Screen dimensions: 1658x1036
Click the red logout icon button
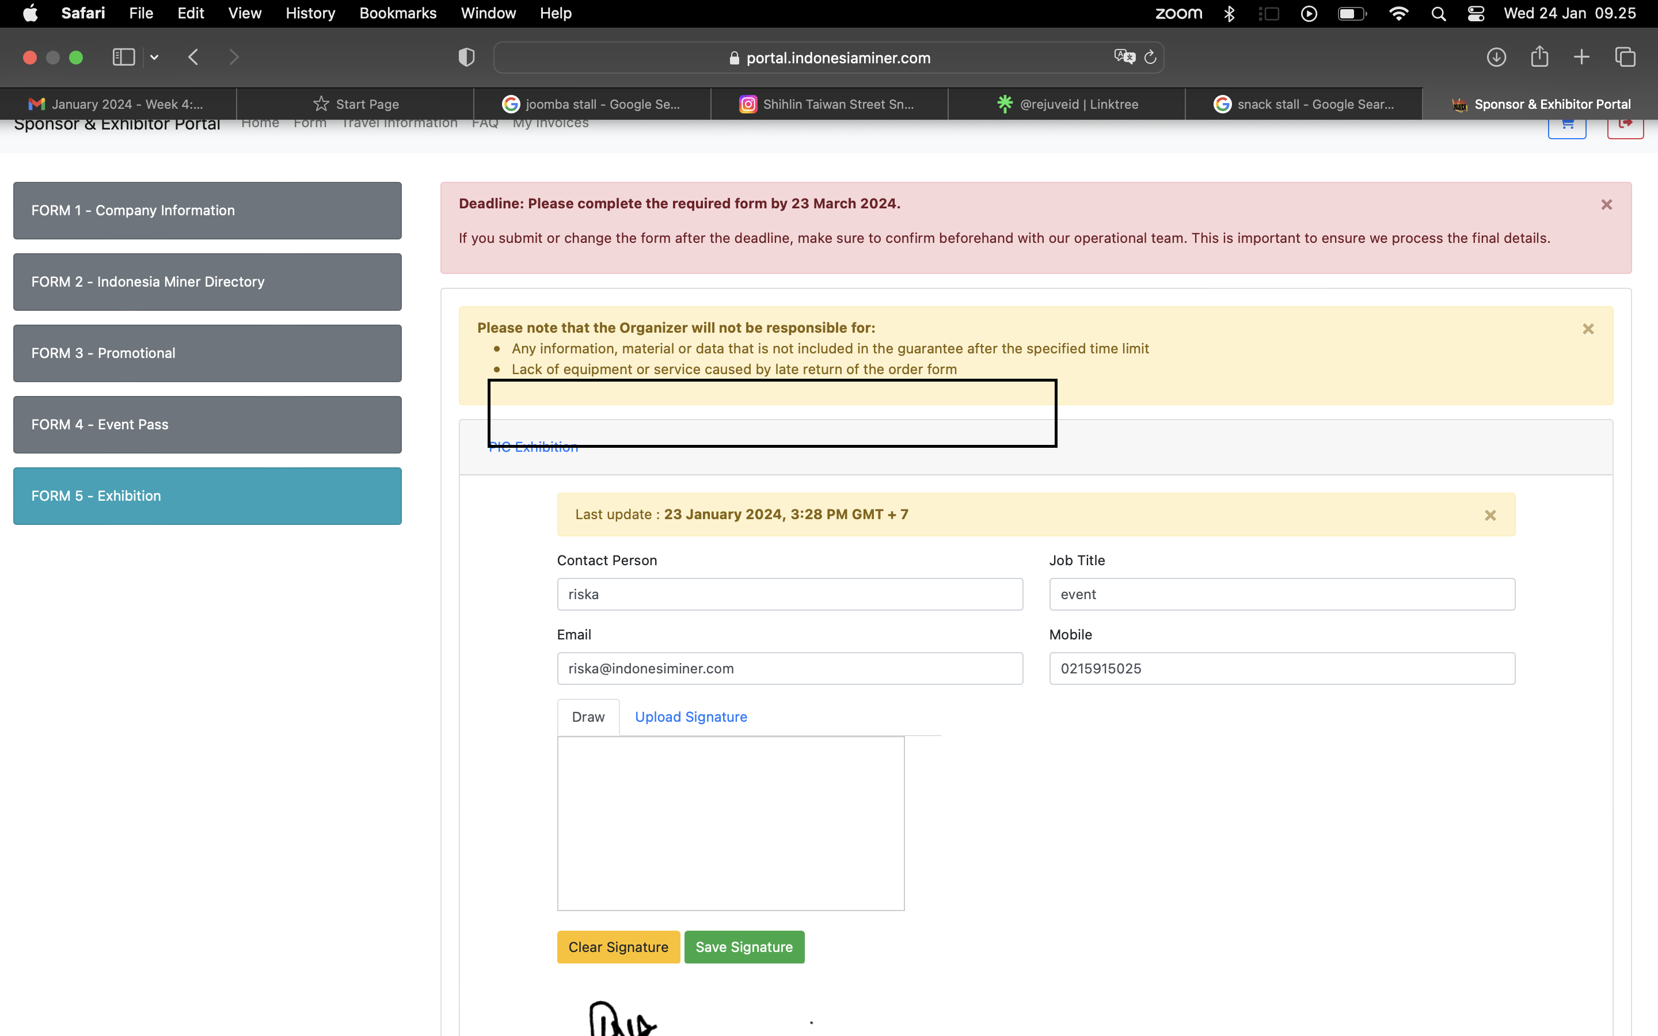[x=1625, y=127]
